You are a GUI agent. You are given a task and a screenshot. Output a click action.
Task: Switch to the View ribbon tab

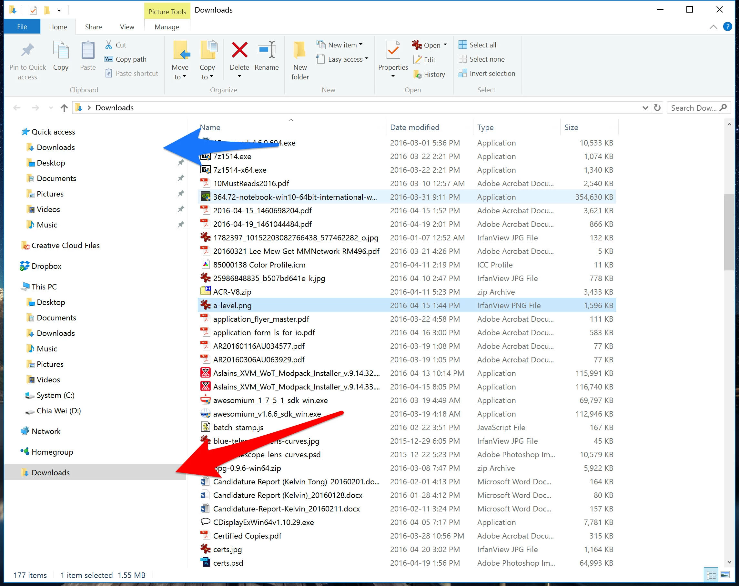127,27
